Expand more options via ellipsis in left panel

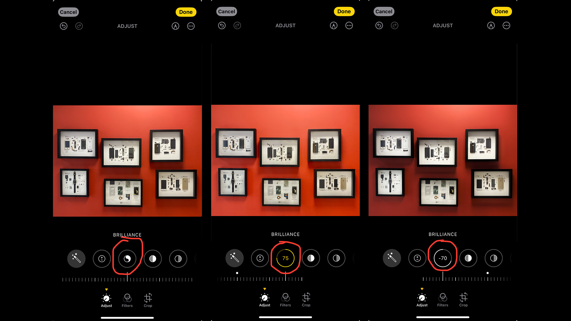coord(191,26)
